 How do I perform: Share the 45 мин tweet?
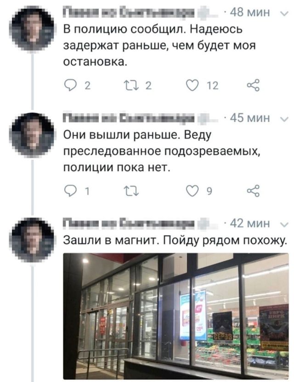253,191
